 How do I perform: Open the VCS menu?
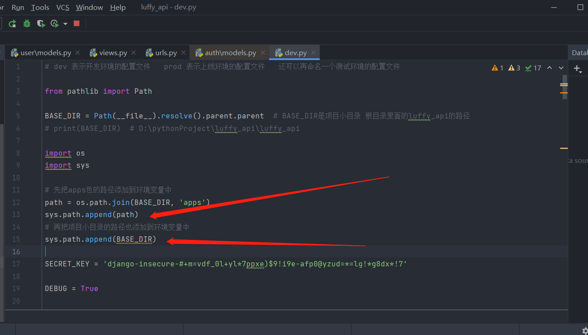point(63,8)
